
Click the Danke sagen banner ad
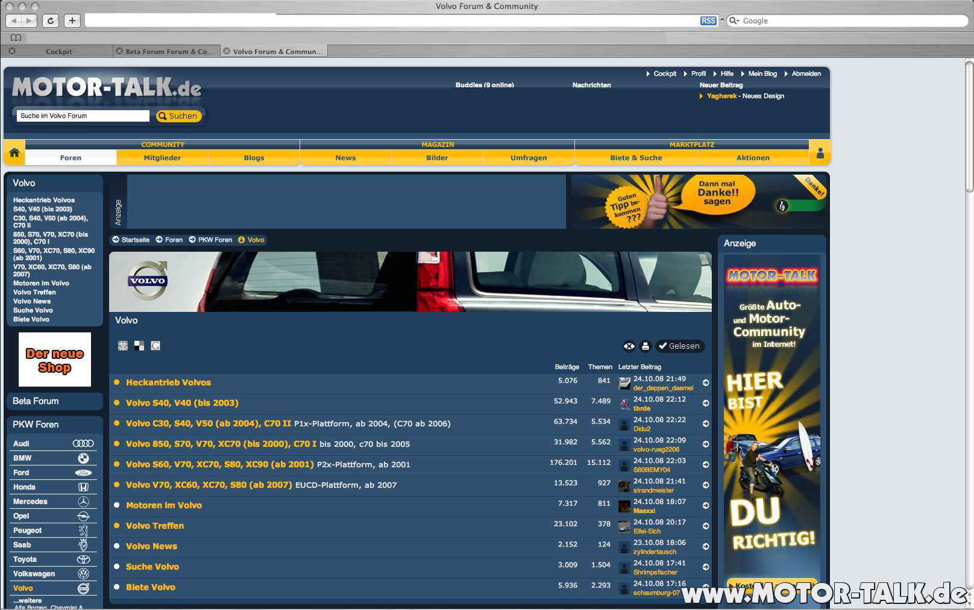pyautogui.click(x=698, y=201)
